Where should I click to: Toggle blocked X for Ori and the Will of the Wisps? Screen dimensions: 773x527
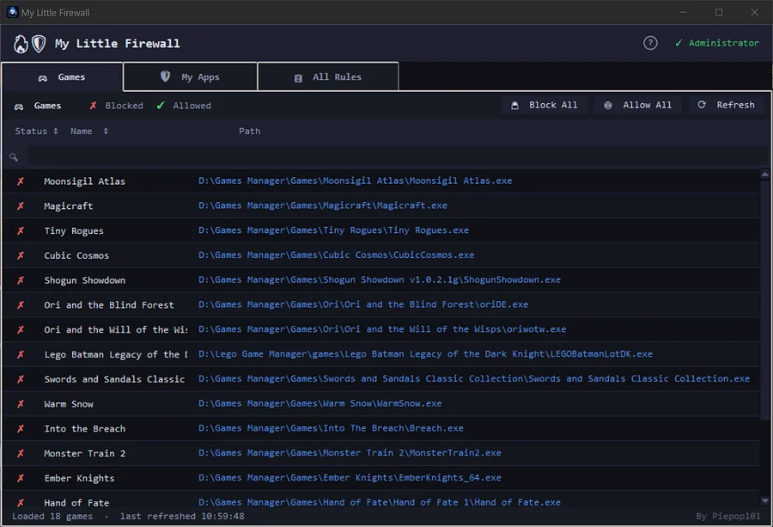(x=21, y=329)
